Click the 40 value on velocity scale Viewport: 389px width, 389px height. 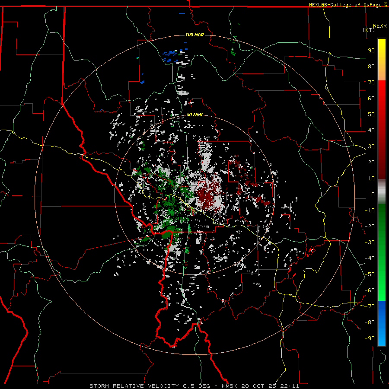pyautogui.click(x=371, y=130)
